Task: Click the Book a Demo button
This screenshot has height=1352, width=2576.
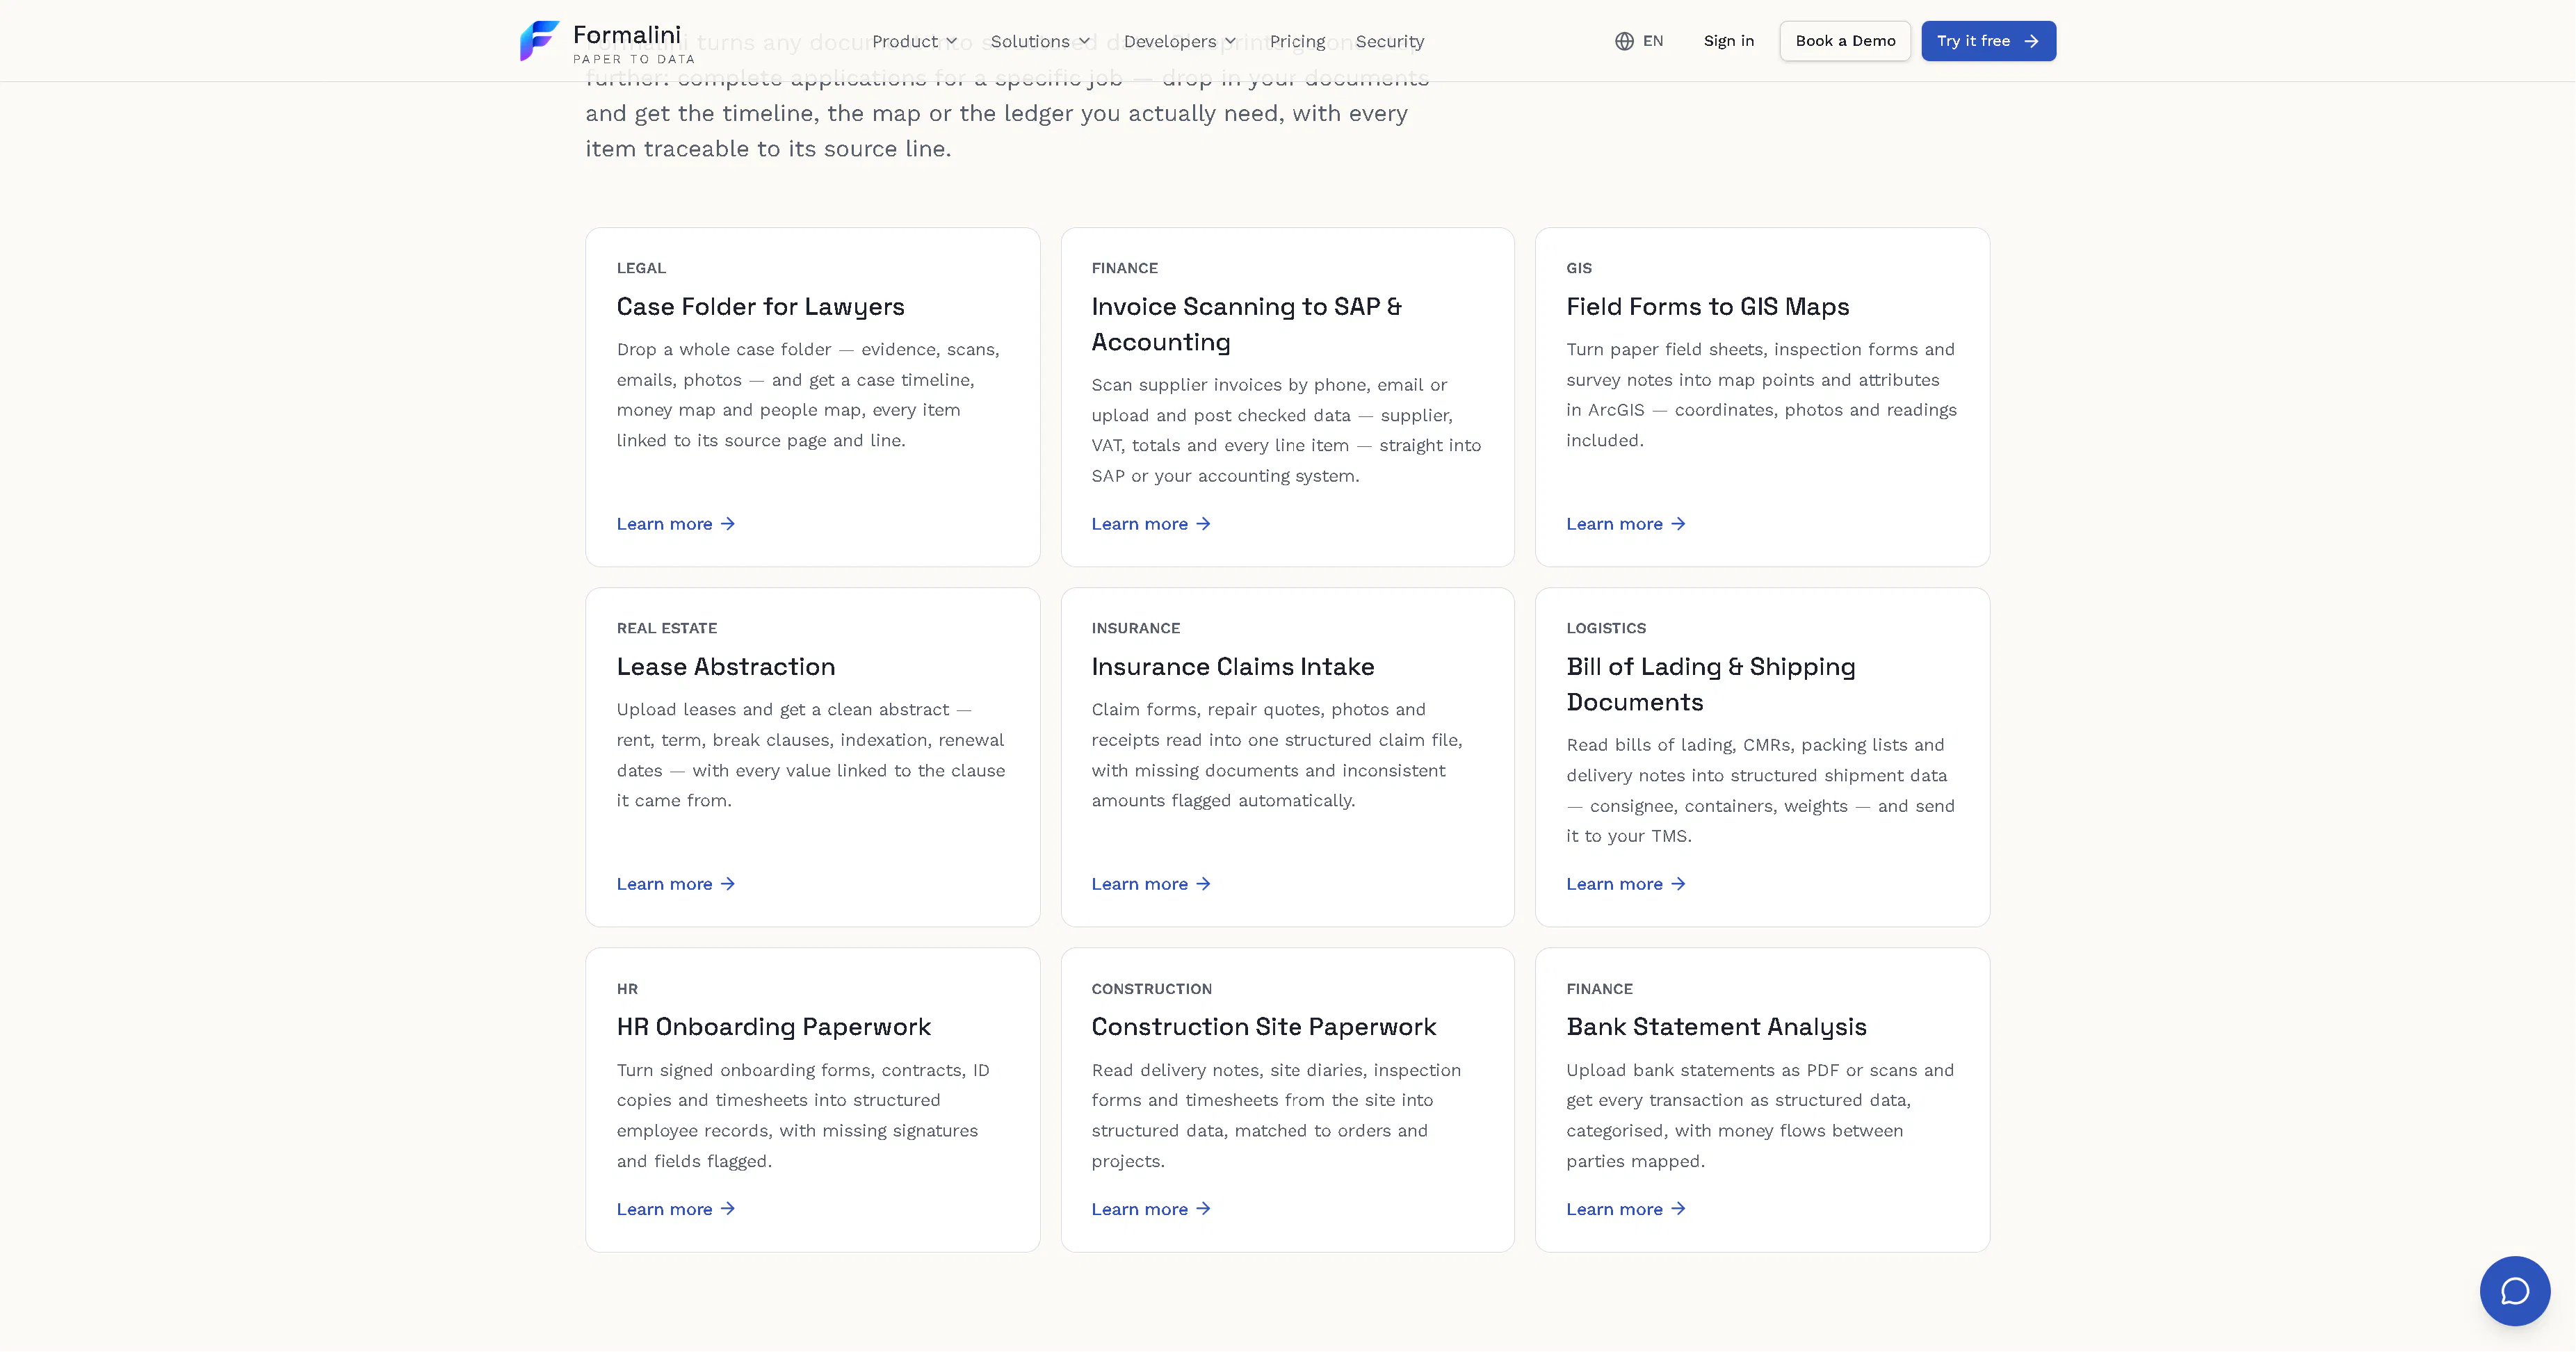Action: (x=1844, y=41)
